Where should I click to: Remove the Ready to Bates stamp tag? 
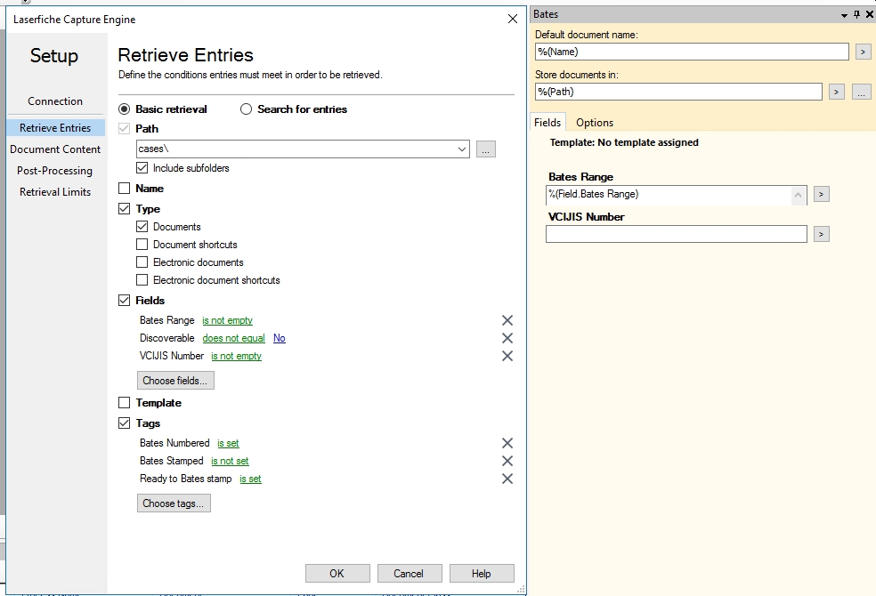coord(507,479)
